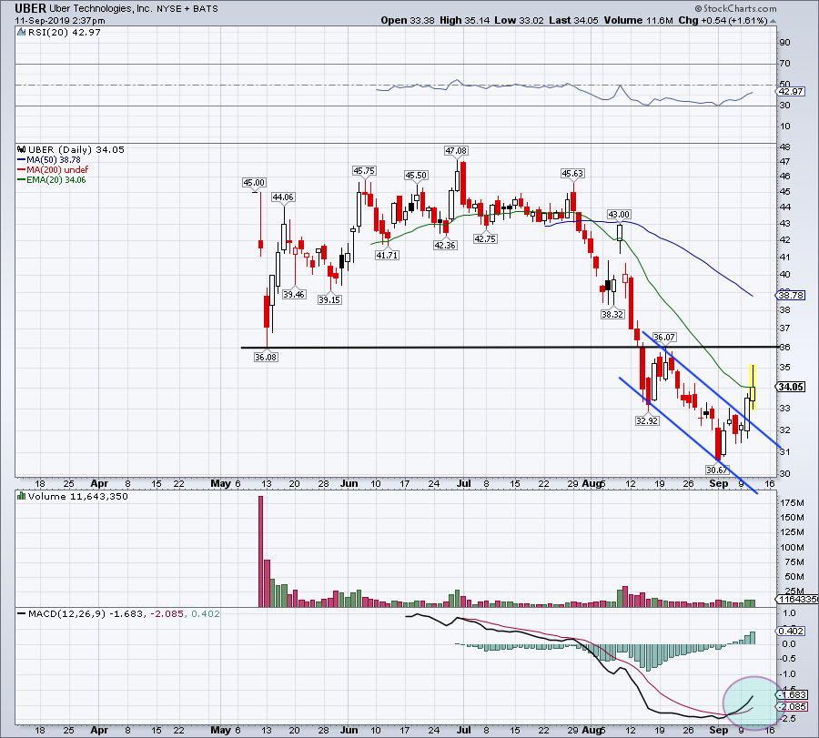Click the small triangle after the Chg value
This screenshot has height=738, width=819.
pyautogui.click(x=773, y=21)
